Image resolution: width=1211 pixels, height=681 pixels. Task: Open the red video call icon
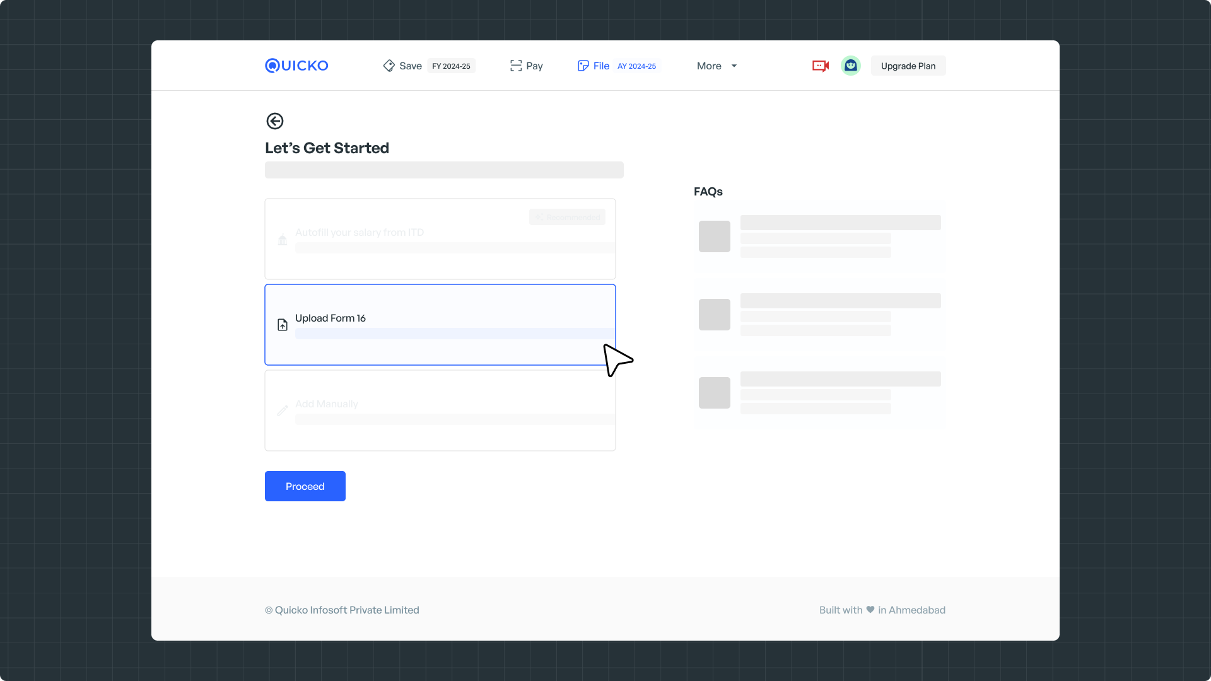(x=820, y=66)
